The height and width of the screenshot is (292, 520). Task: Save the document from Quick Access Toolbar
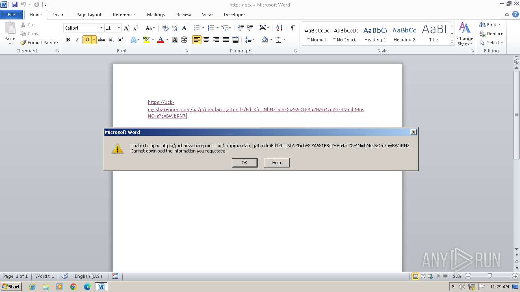[x=15, y=4]
